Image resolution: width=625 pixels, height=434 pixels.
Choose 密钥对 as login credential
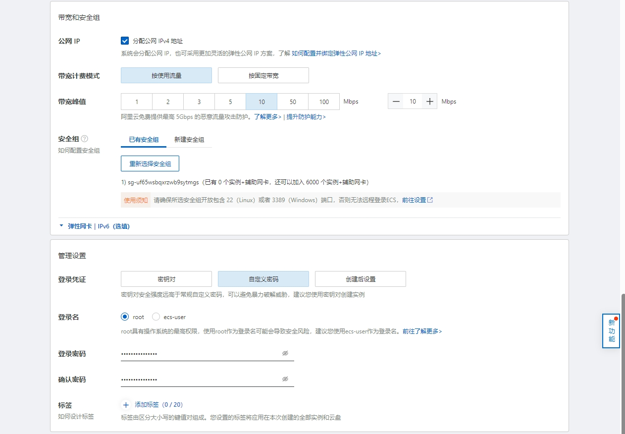[x=166, y=278]
